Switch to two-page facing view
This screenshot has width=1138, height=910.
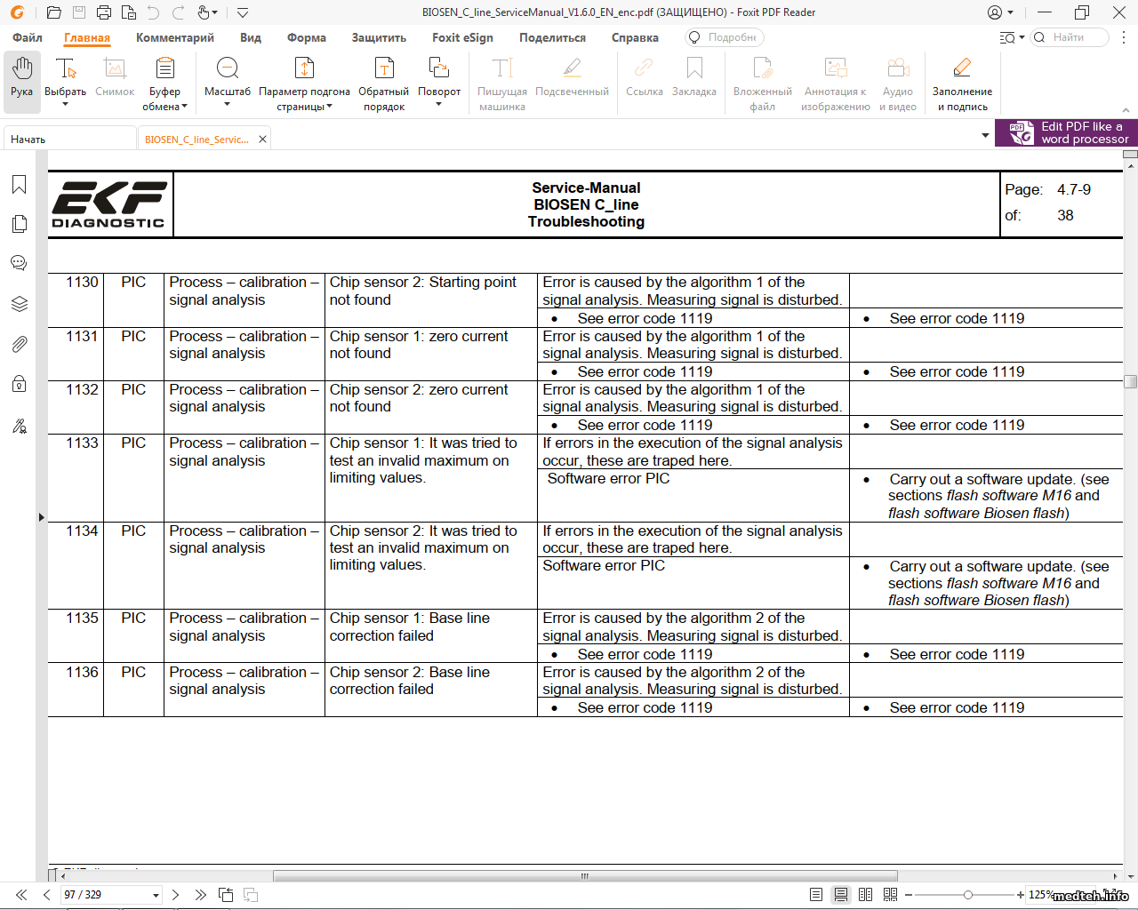click(x=865, y=895)
